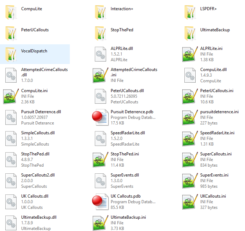
Task: Click the pursuitdeterrence.ini file name
Action: (x=219, y=112)
